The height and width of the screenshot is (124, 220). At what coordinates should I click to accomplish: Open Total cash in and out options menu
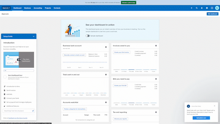pos(106,75)
